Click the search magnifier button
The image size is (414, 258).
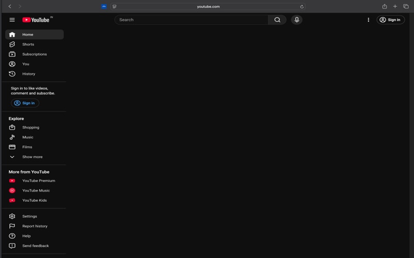tap(277, 20)
